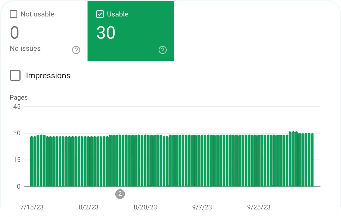Click the 8/2/23 date label

pos(89,207)
